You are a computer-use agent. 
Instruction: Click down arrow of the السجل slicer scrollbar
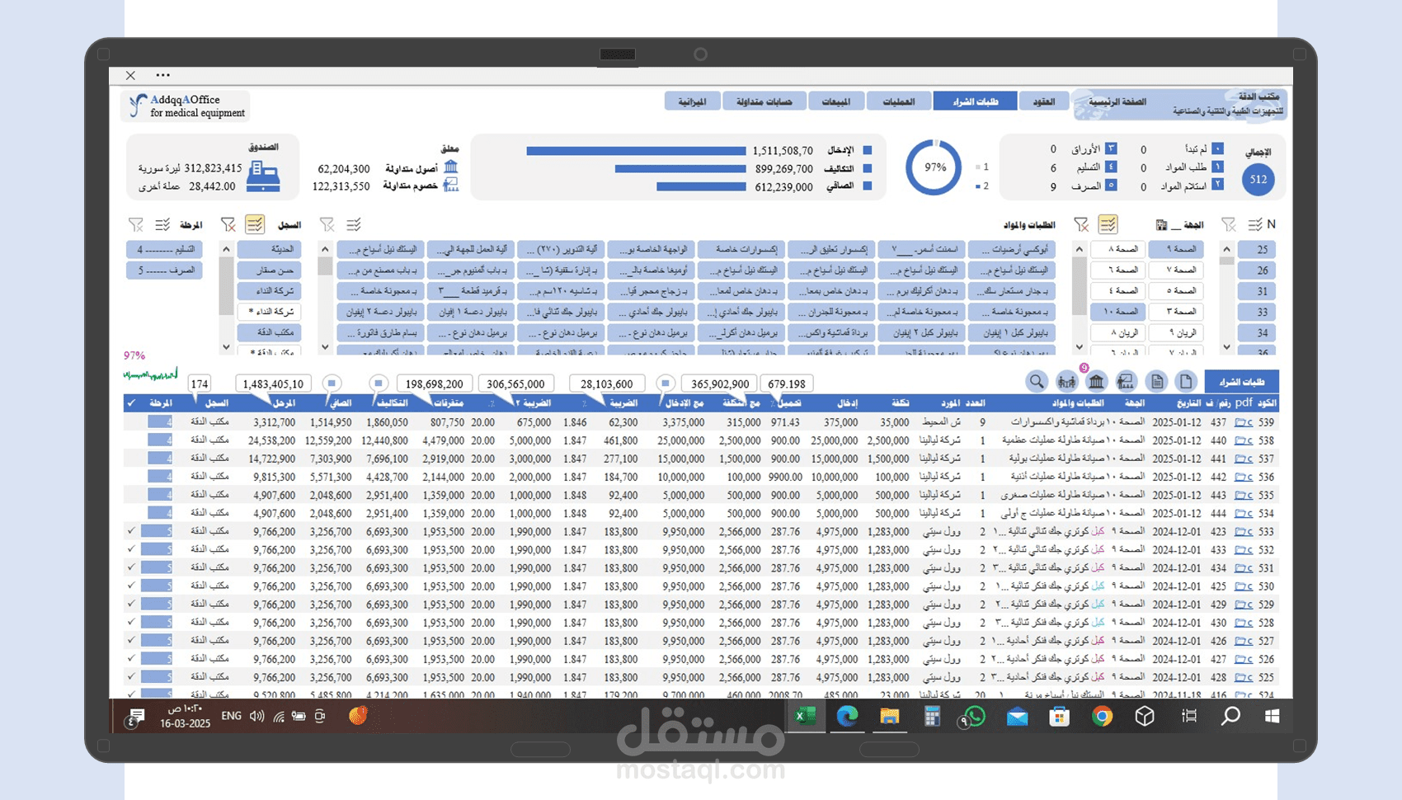(x=226, y=347)
